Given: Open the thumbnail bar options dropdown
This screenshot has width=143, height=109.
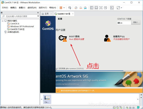Looking at the screenshot, I should coord(141,98).
